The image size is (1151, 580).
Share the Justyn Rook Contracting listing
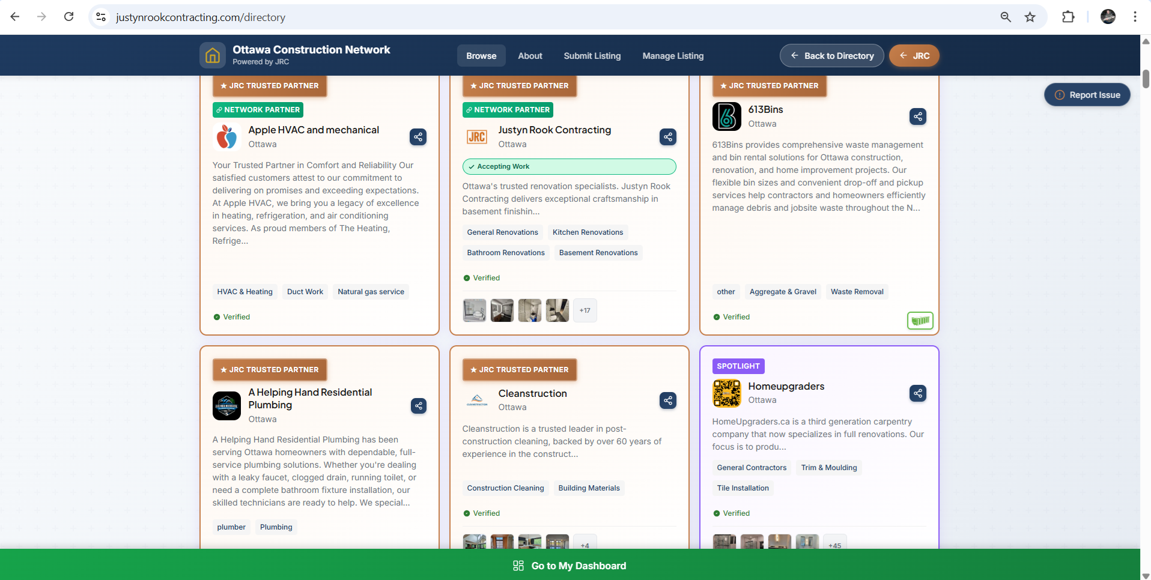pyautogui.click(x=668, y=137)
